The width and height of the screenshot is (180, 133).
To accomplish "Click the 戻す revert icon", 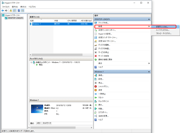I will click(x=96, y=105).
